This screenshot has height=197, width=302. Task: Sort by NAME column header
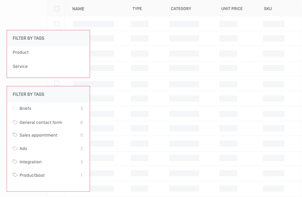79,9
